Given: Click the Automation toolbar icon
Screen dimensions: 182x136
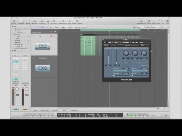Looking at the screenshot, I should pyautogui.click(x=42, y=22).
